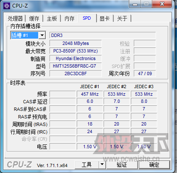Open the 缓存 tab
This screenshot has height=173, width=177.
point(34,18)
